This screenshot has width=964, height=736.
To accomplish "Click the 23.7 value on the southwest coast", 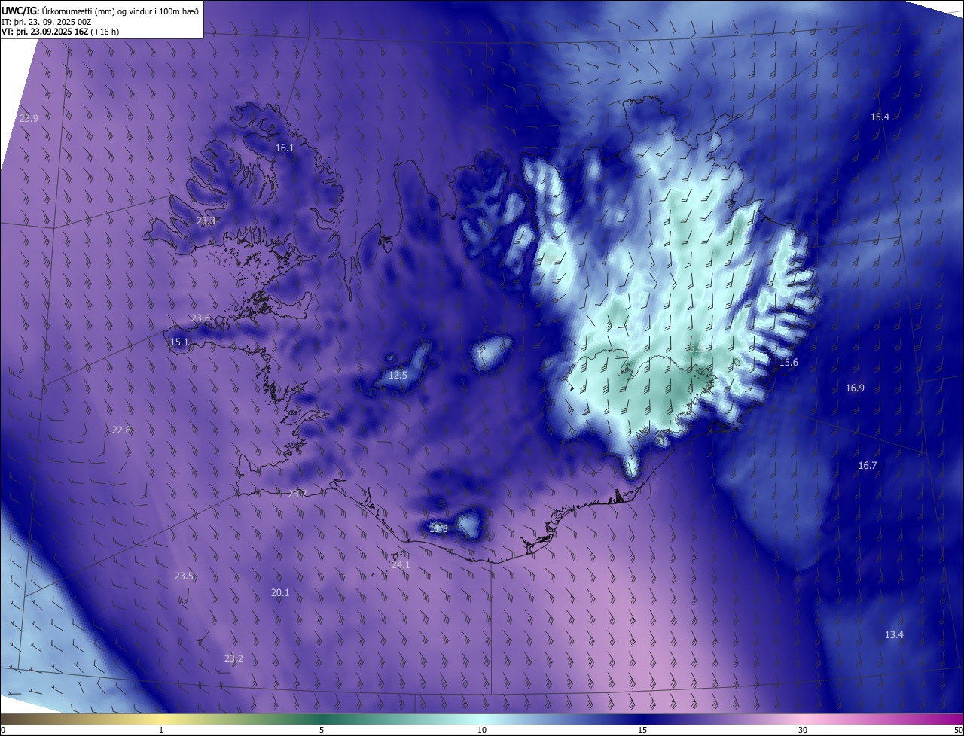I will (297, 494).
